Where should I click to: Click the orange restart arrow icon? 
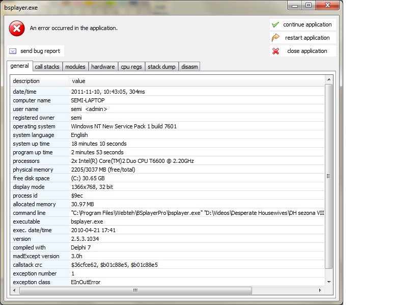(x=275, y=38)
